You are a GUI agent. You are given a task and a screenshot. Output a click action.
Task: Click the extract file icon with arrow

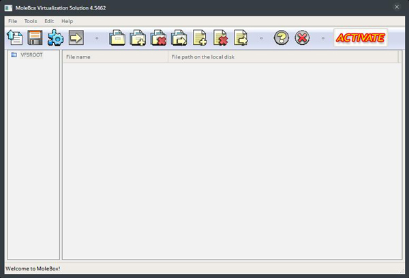click(241, 37)
